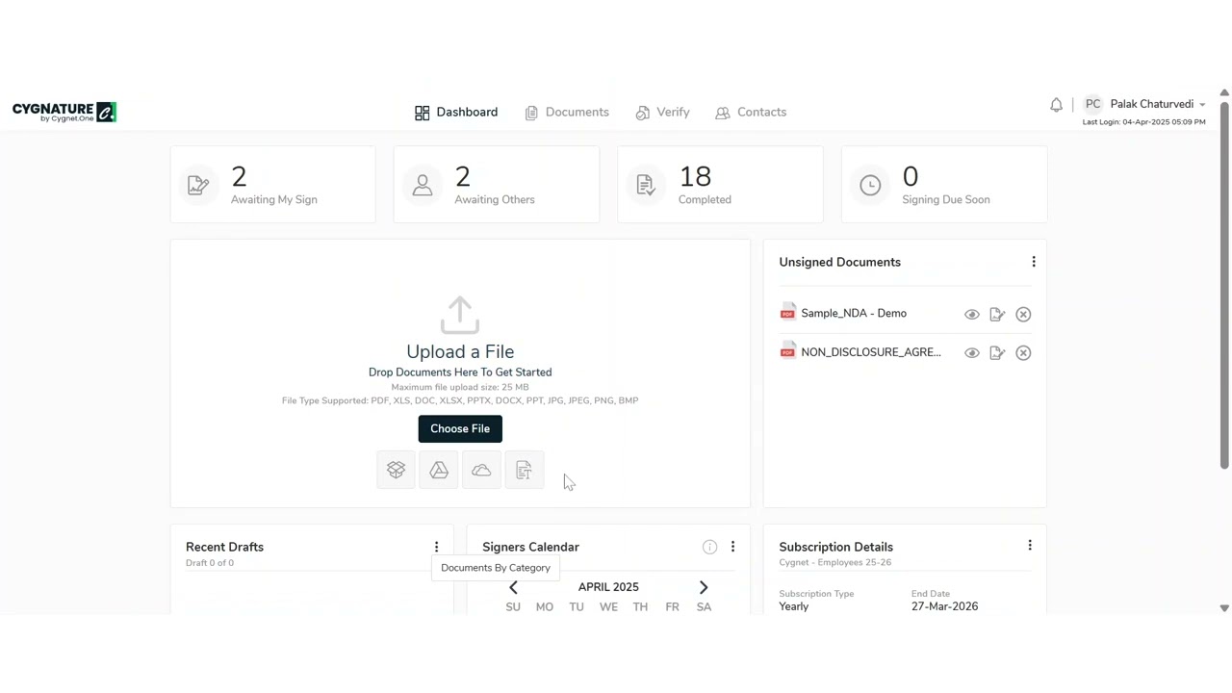The height and width of the screenshot is (693, 1232).
Task: Click the PC user avatar
Action: [1092, 104]
